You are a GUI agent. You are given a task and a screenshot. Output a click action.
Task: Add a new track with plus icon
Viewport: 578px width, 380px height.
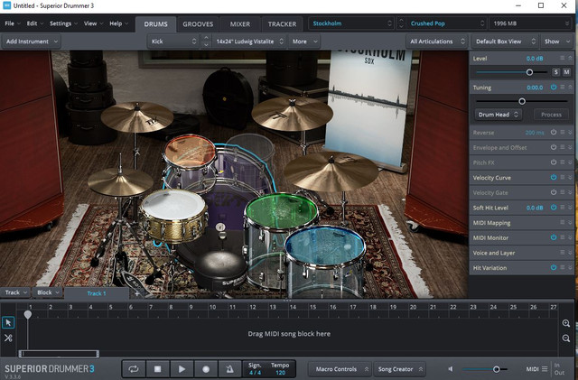coord(136,293)
